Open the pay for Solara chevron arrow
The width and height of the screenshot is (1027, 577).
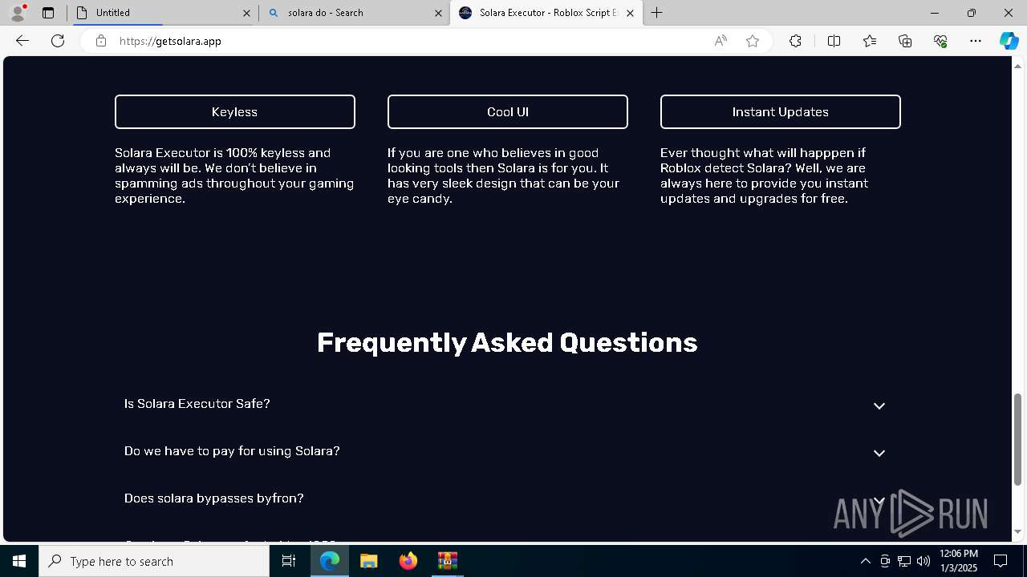(879, 453)
